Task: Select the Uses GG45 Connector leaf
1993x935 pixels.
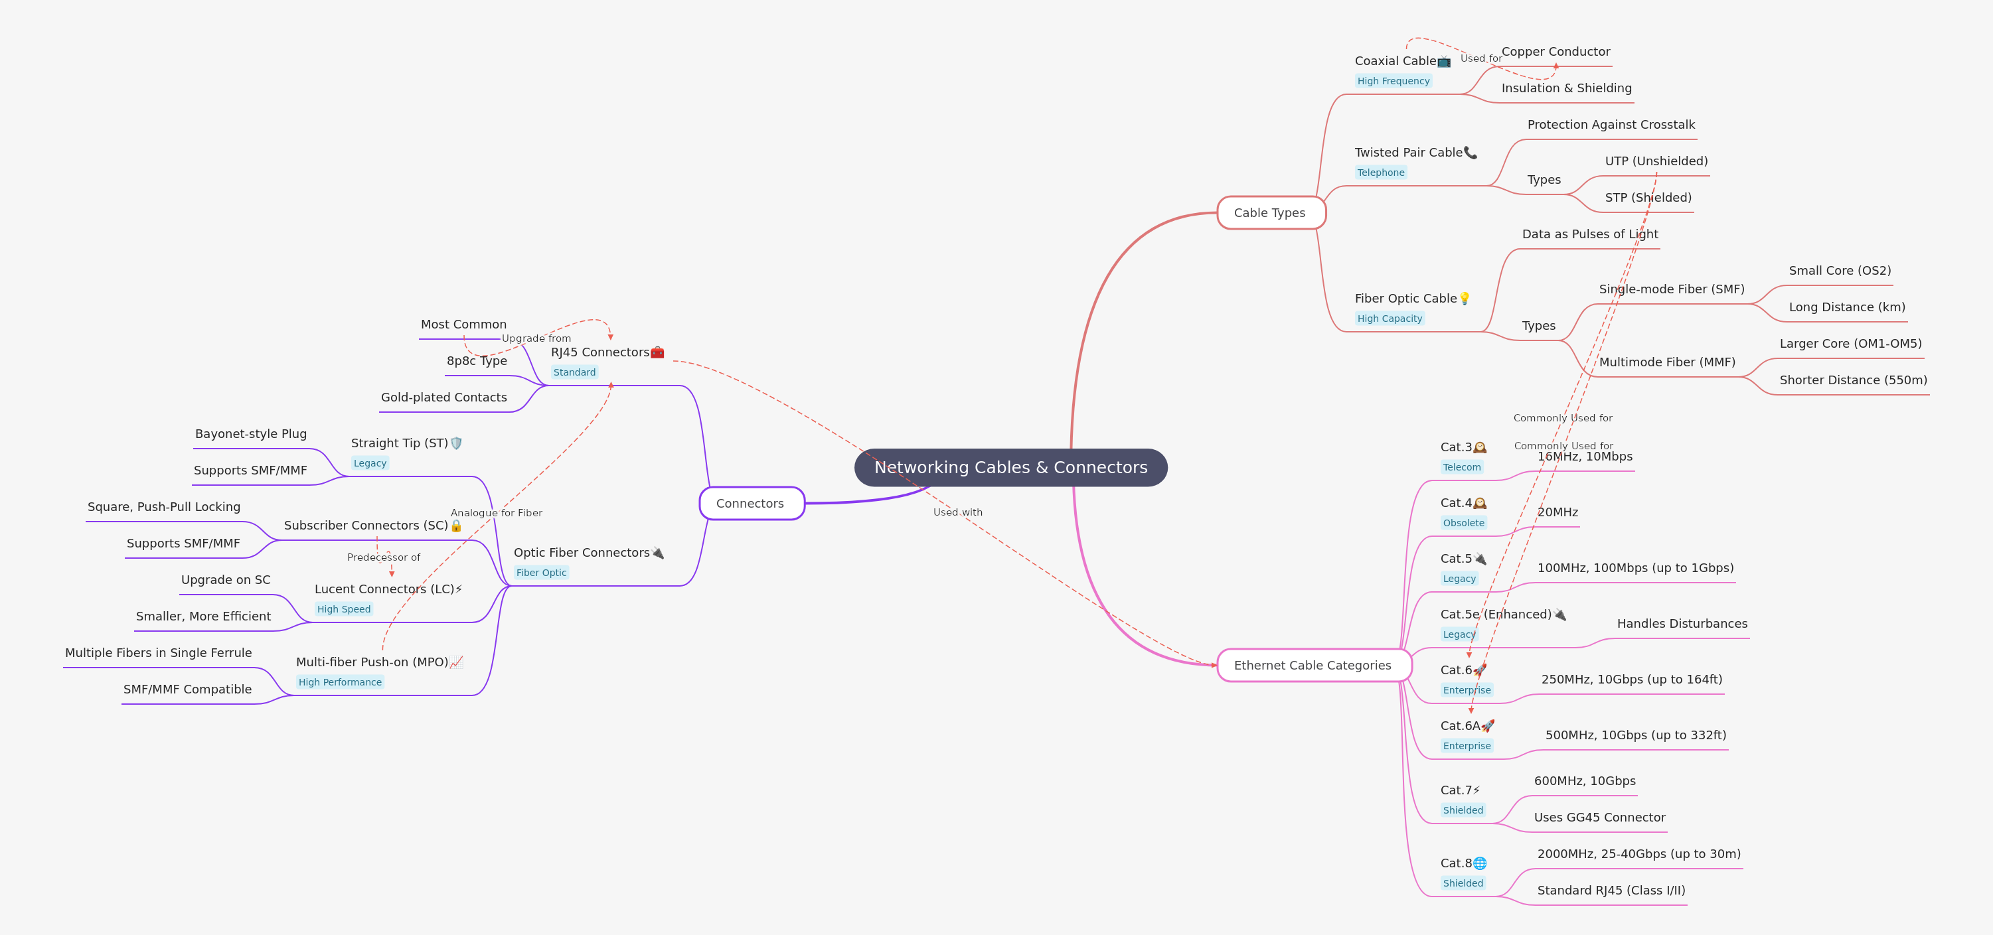Action: [1599, 818]
